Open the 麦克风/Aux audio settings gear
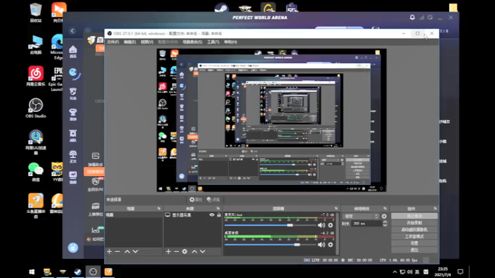The height and width of the screenshot is (278, 495). [x=330, y=225]
